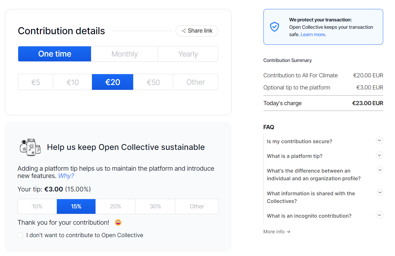Select Other contribution amount option
This screenshot has width=395, height=256.
[195, 82]
